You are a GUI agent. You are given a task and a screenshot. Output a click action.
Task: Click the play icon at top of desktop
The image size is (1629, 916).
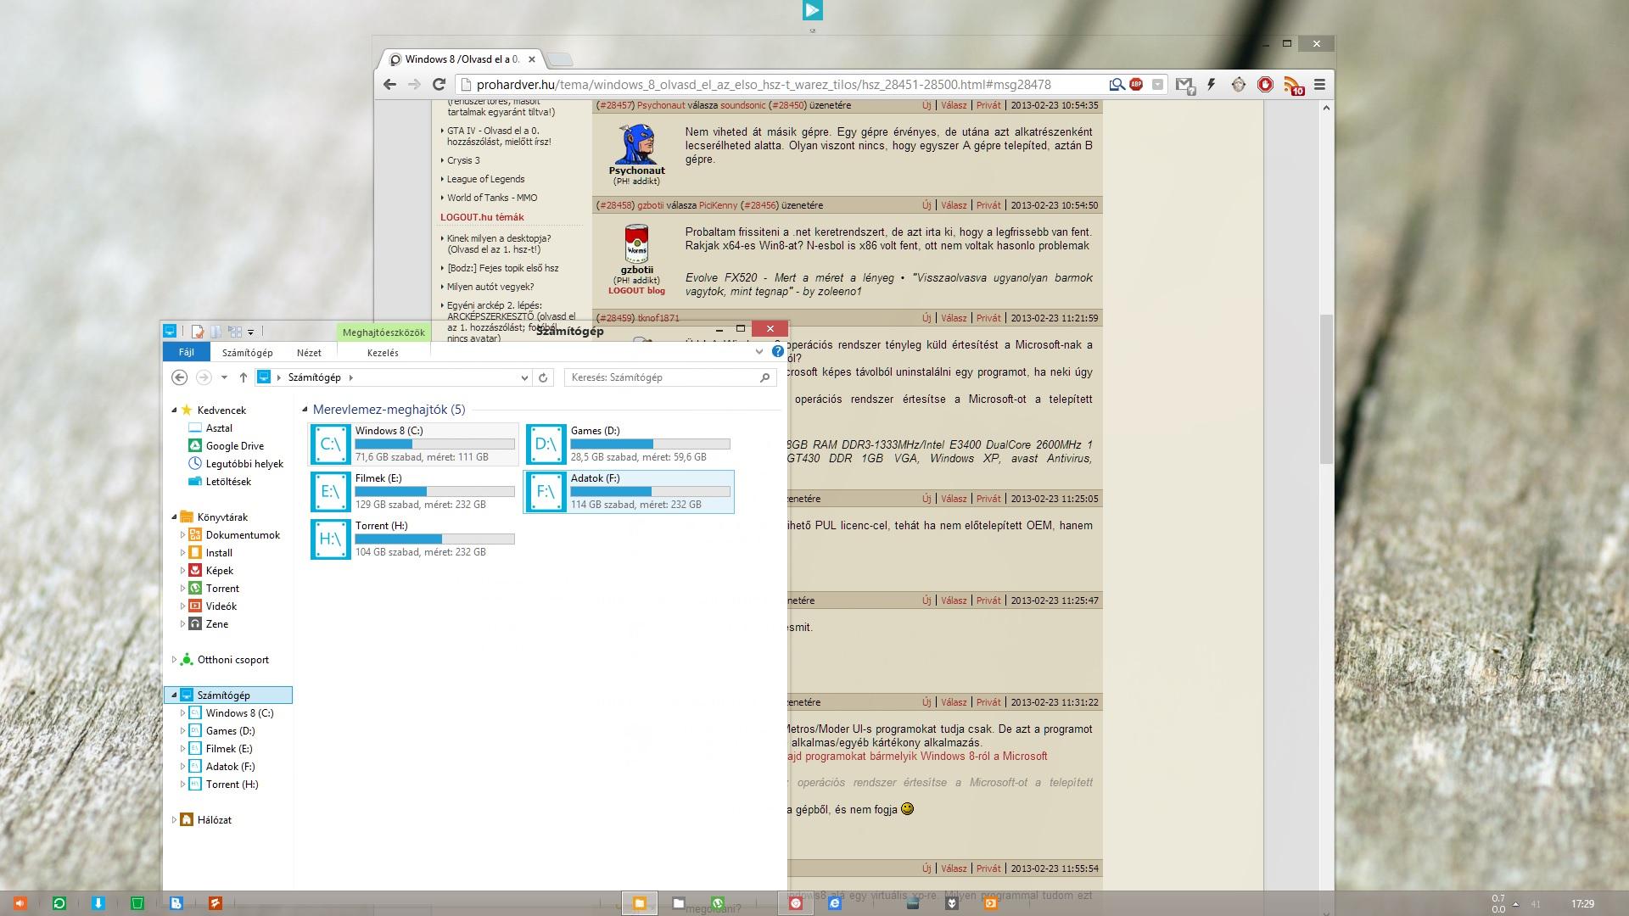(x=812, y=10)
